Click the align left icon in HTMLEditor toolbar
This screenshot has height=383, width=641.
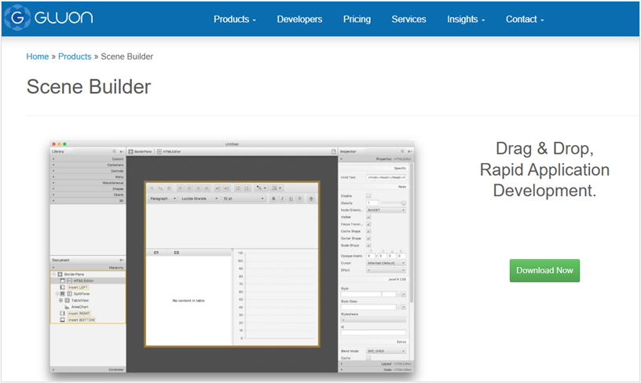181,188
